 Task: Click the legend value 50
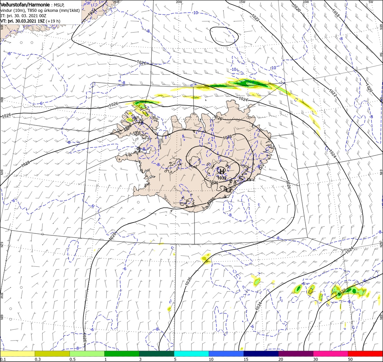coord(350,359)
